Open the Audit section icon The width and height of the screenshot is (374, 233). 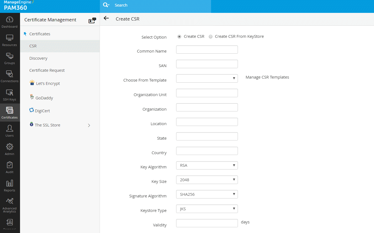[10, 167]
